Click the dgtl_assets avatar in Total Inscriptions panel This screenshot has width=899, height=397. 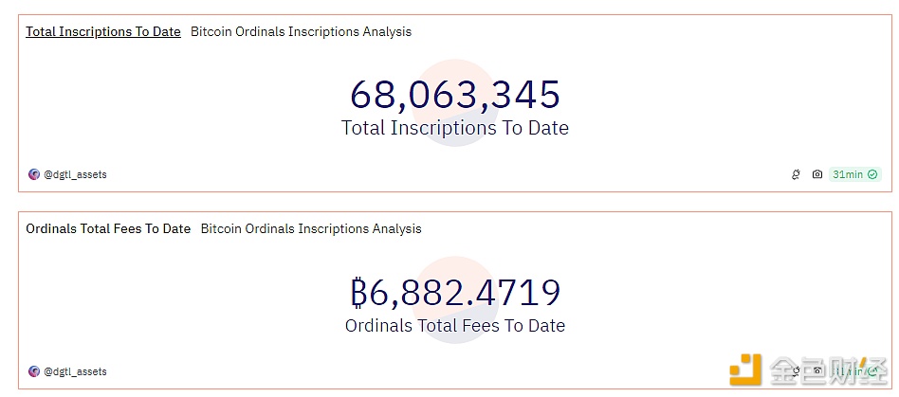(34, 174)
